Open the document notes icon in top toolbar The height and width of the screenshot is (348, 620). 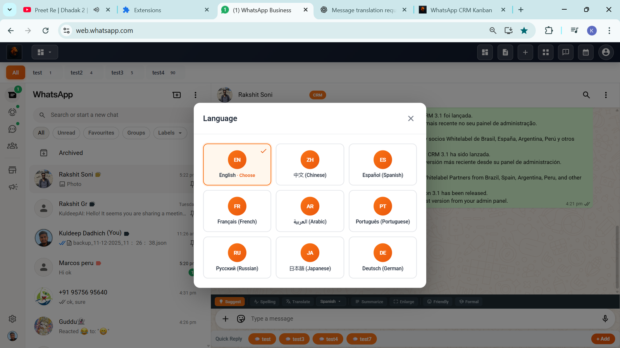point(505,52)
